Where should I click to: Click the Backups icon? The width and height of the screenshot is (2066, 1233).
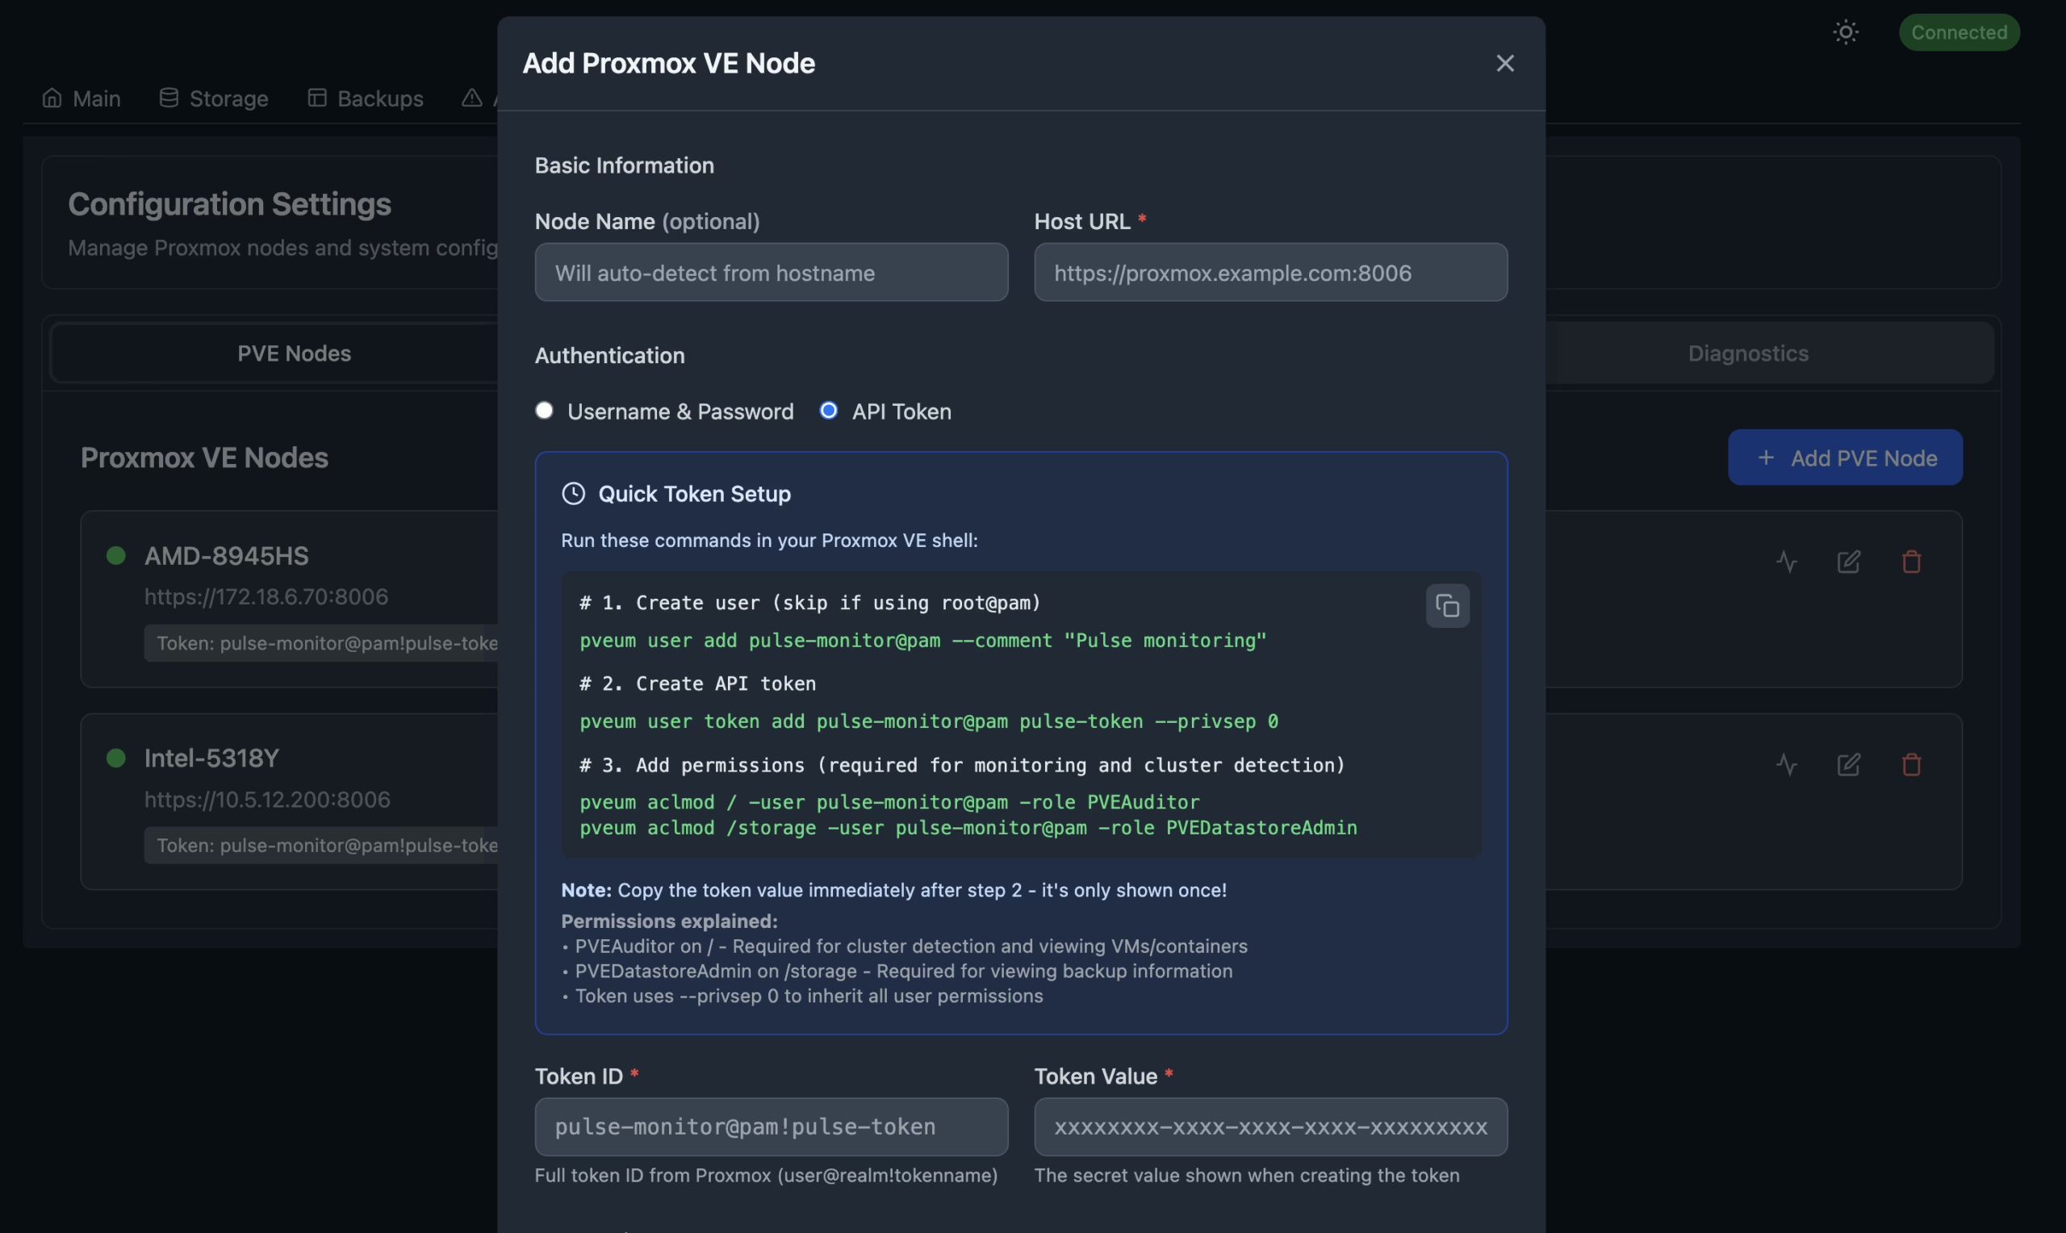[x=316, y=98]
